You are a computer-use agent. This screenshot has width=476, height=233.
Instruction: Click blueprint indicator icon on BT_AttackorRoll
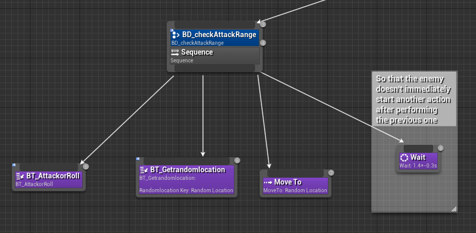coord(14,165)
